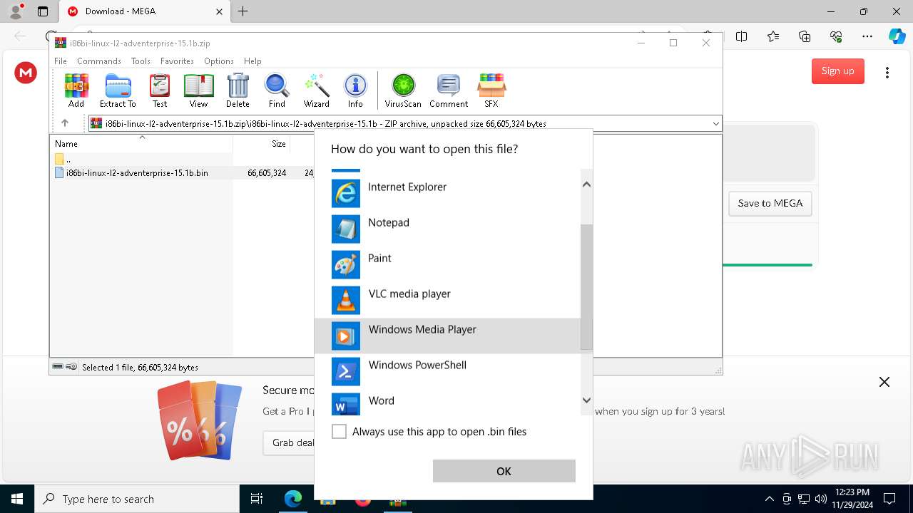Sort the file list by Size column
Viewport: 913px width, 513px height.
[x=262, y=144]
